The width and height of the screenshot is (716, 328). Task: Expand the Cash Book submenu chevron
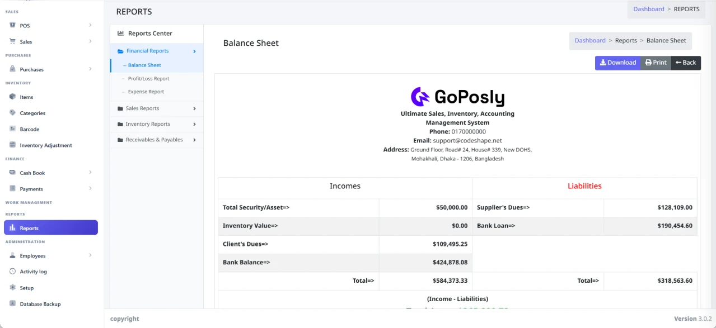click(x=90, y=173)
